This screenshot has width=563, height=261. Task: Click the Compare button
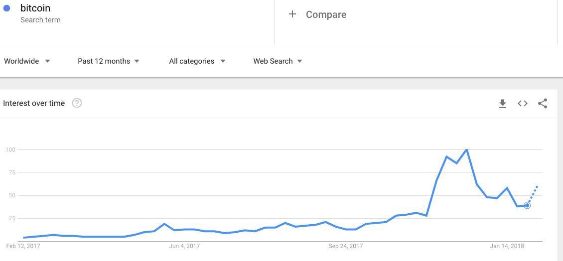[x=326, y=14]
